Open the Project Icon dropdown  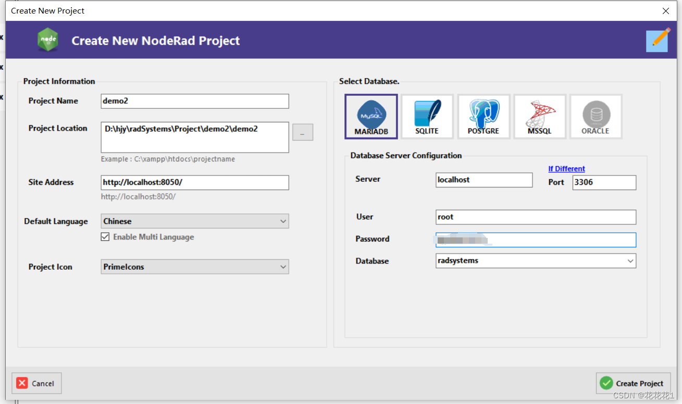click(x=195, y=267)
